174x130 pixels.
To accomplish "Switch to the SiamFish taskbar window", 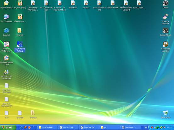I will [68, 127].
